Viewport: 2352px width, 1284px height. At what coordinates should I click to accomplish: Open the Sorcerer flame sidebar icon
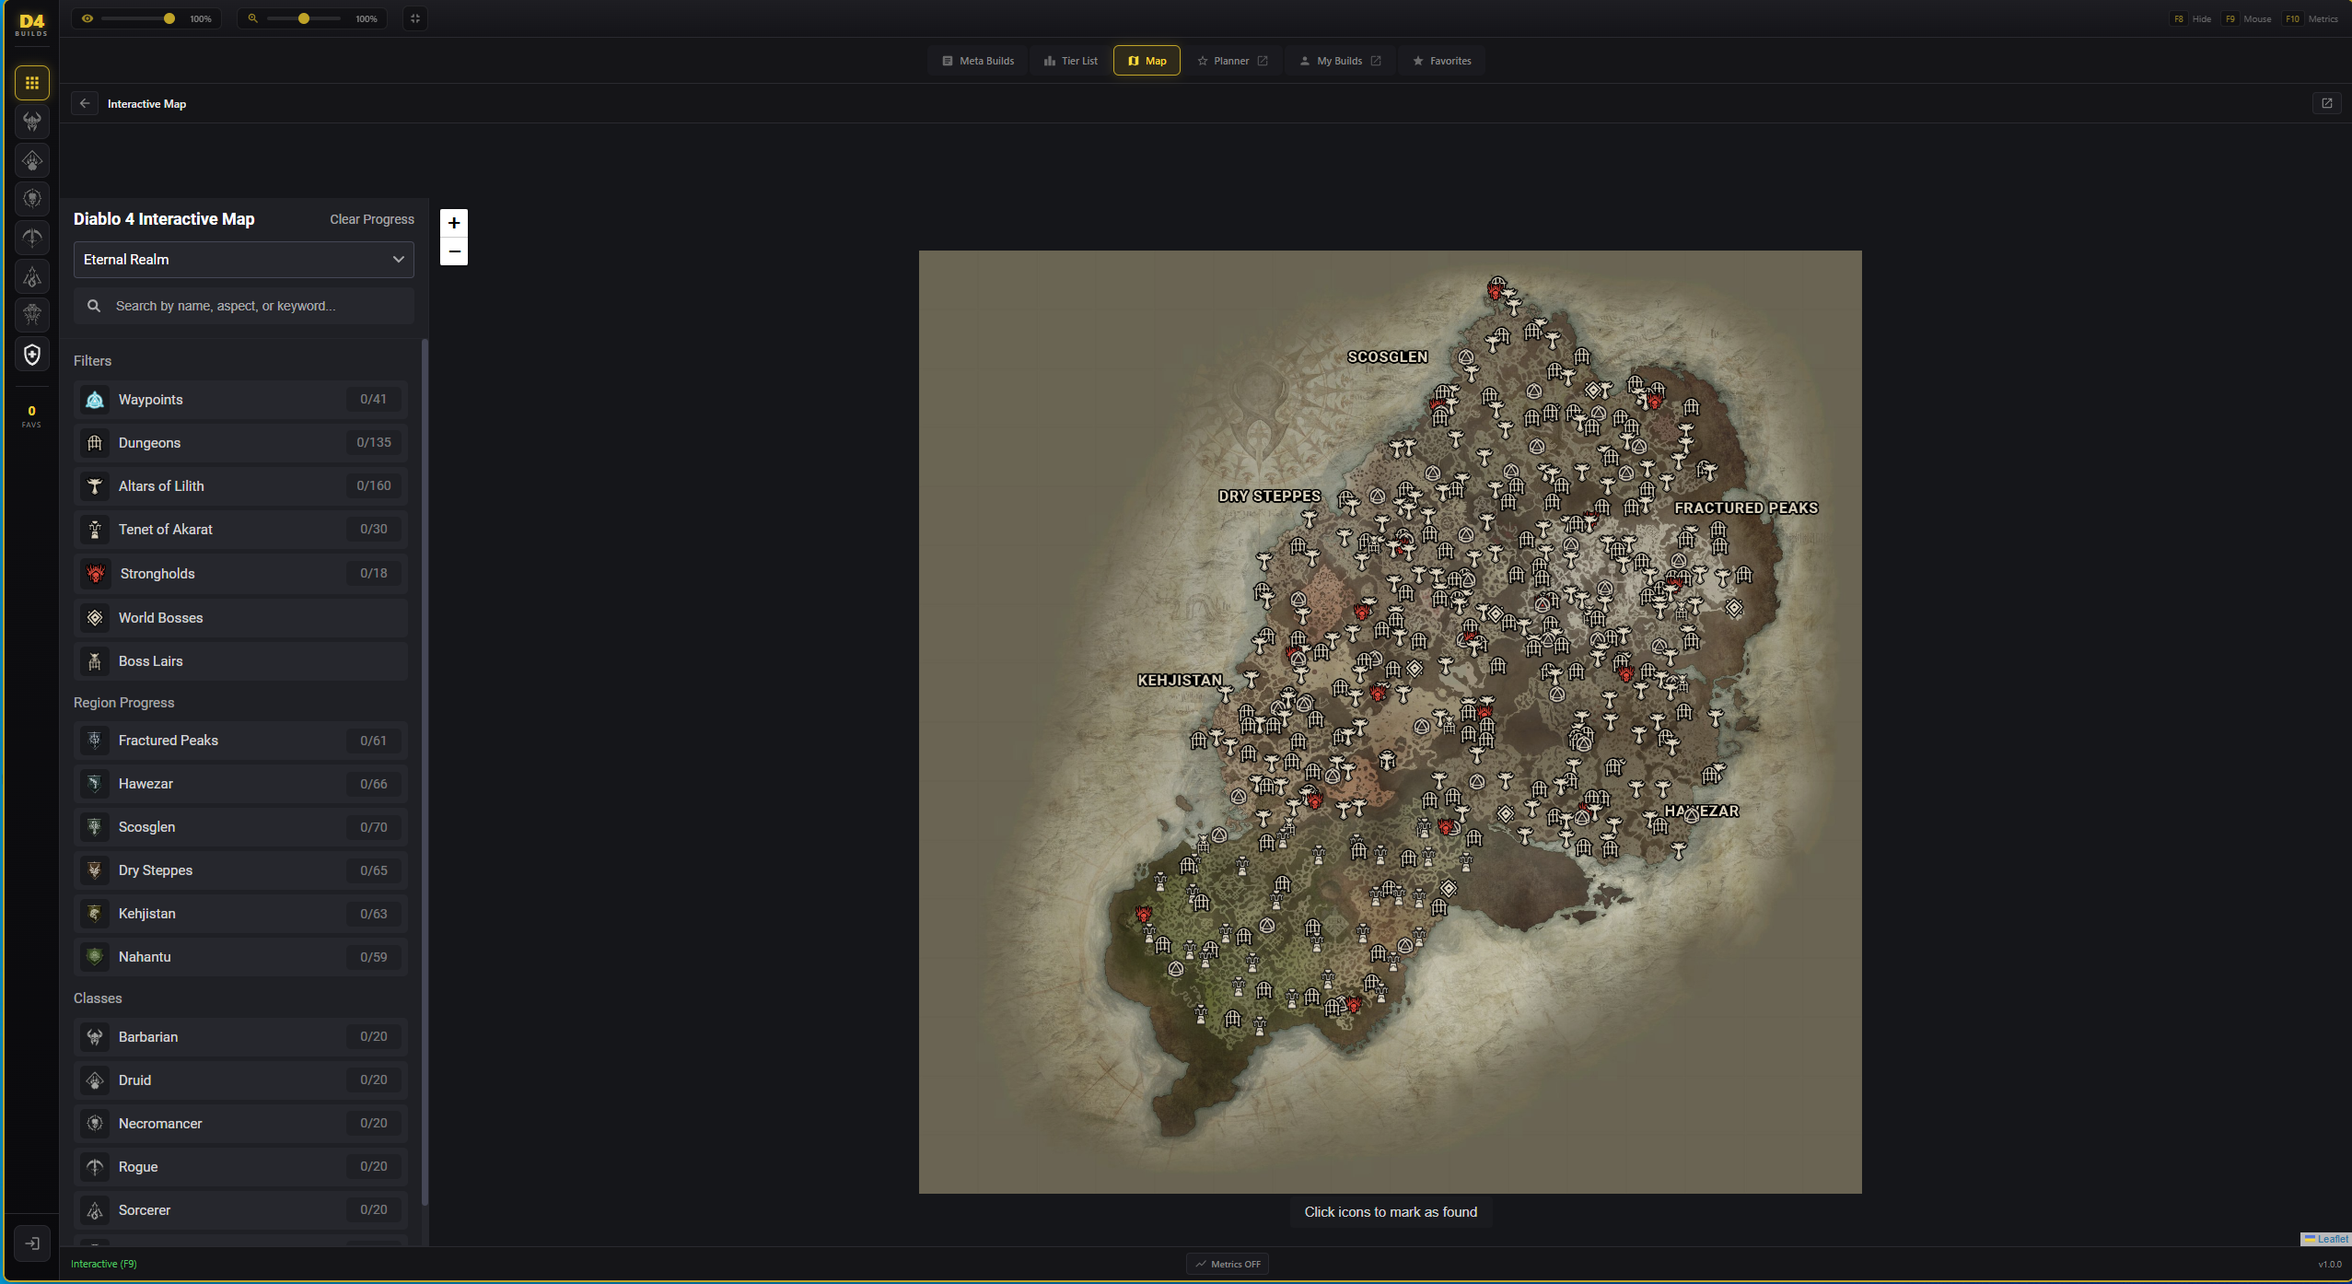click(32, 276)
